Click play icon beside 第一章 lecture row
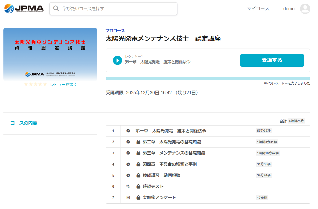Screen dimensions: 318x209 128,131
